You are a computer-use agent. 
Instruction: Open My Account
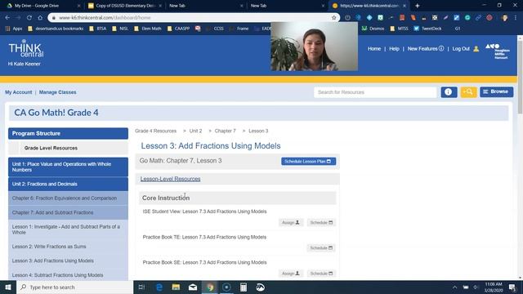point(18,92)
